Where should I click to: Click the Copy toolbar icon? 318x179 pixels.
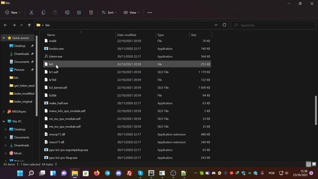point(43,12)
